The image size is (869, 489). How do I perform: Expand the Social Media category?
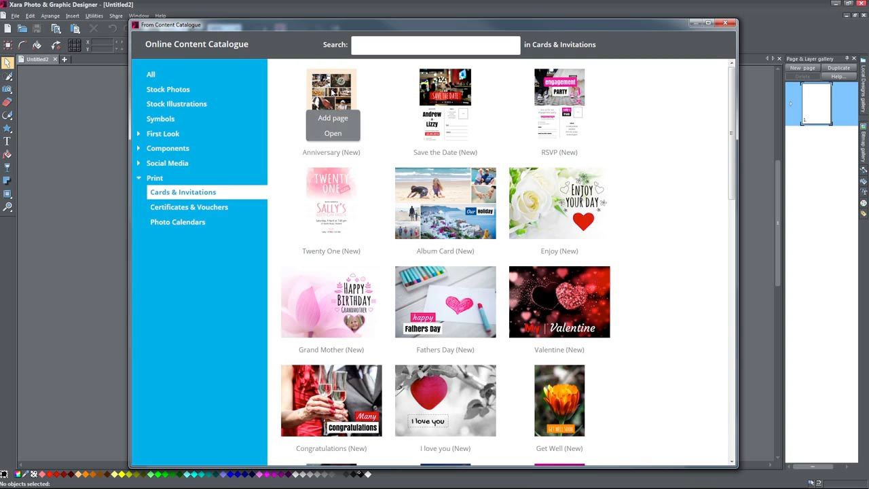pyautogui.click(x=138, y=163)
